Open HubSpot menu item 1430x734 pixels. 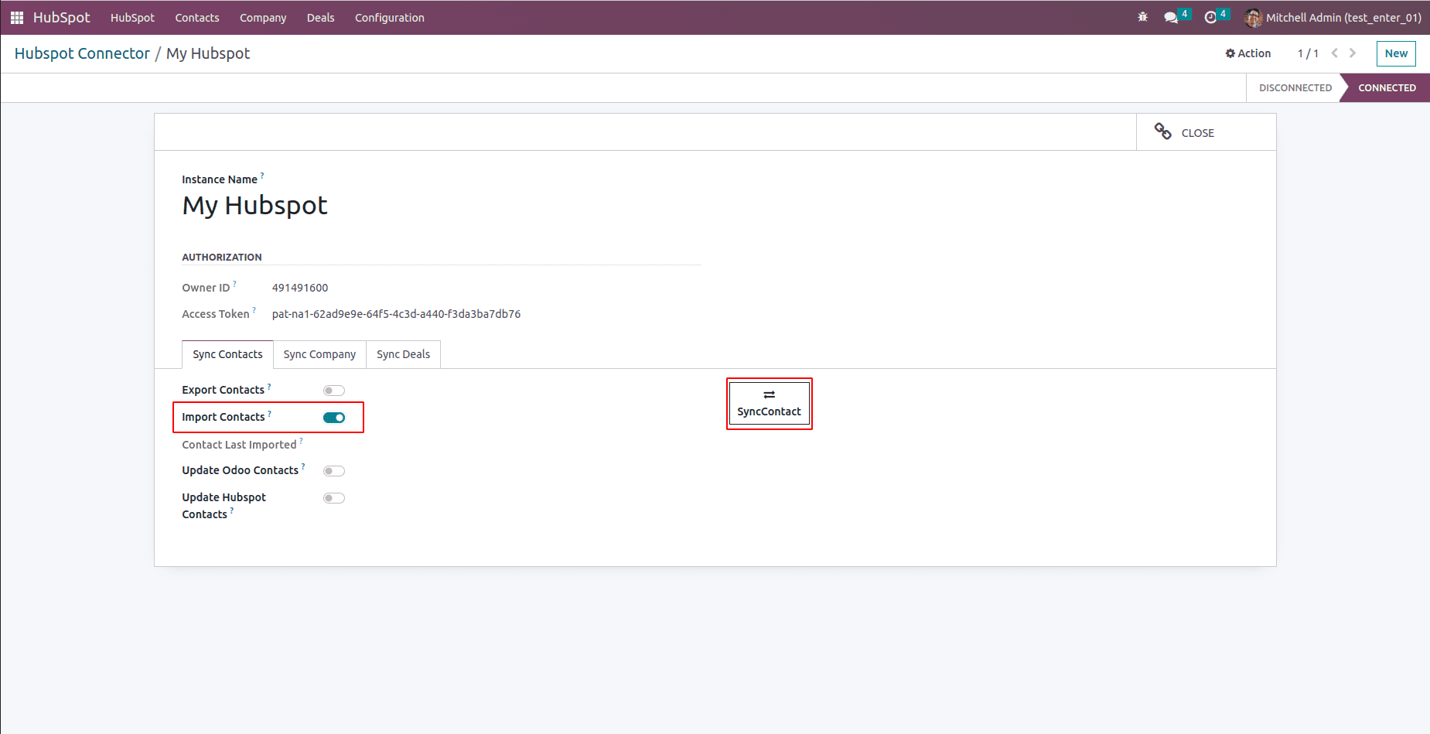point(132,17)
